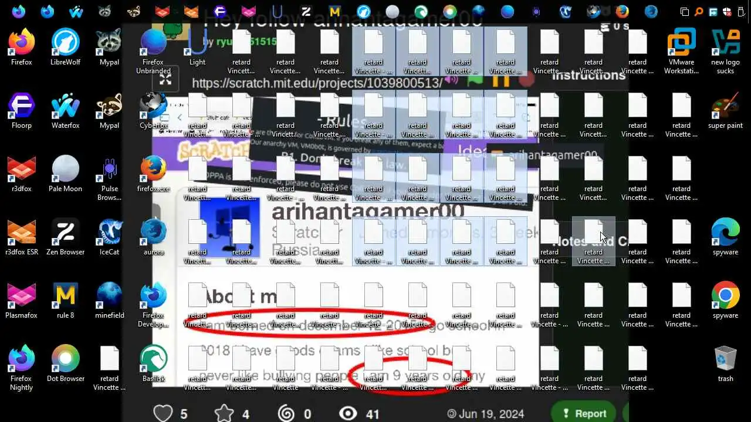Open the Pale Moon desktop shortcut
Viewport: 751px width, 422px height.
point(65,173)
